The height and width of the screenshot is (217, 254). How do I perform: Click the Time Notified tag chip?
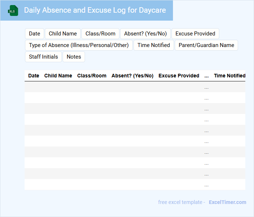(x=153, y=45)
